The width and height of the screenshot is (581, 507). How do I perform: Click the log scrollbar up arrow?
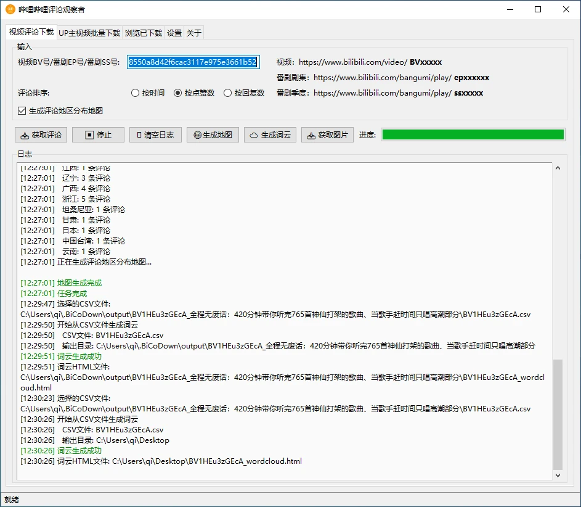[x=558, y=168]
